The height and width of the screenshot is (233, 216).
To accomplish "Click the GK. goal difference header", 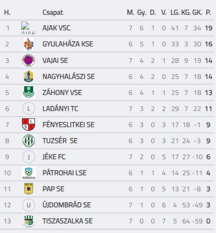I will tap(197, 12).
